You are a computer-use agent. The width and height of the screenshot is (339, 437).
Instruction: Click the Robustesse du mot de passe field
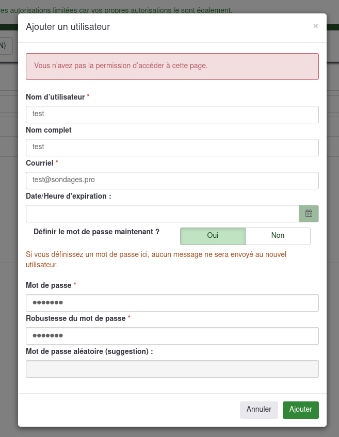(x=172, y=336)
